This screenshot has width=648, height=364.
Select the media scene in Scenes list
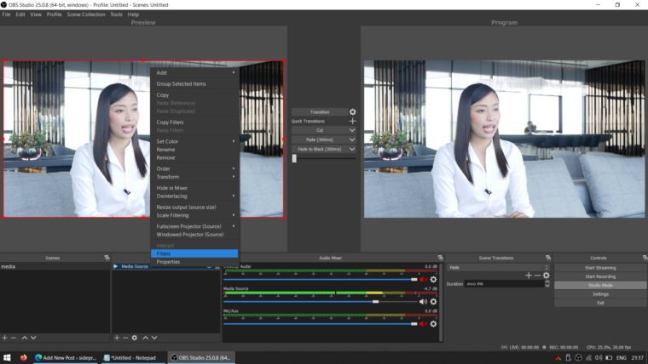point(55,267)
